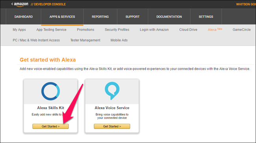Open the My Apps submenu link
Screen dimensions: 256x143
click(19, 30)
